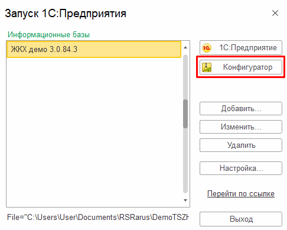Open the Настройка... dialog

241,168
